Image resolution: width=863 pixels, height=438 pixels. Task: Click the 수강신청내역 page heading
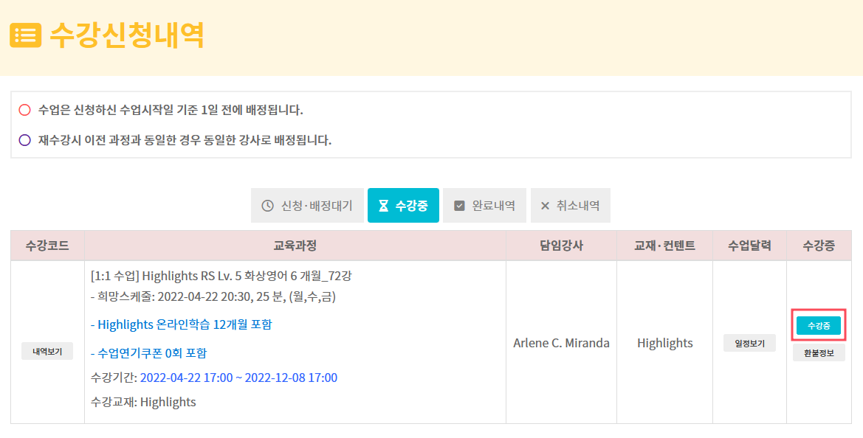pyautogui.click(x=127, y=35)
